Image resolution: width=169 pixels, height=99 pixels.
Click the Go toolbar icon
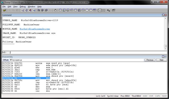tap(22, 10)
